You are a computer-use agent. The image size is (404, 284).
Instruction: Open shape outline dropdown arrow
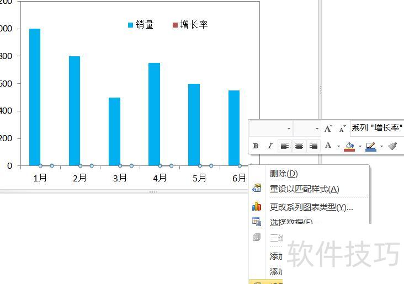pos(381,147)
